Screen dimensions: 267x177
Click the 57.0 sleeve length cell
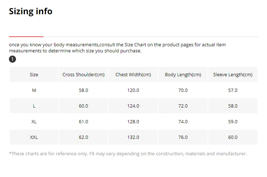[233, 90]
